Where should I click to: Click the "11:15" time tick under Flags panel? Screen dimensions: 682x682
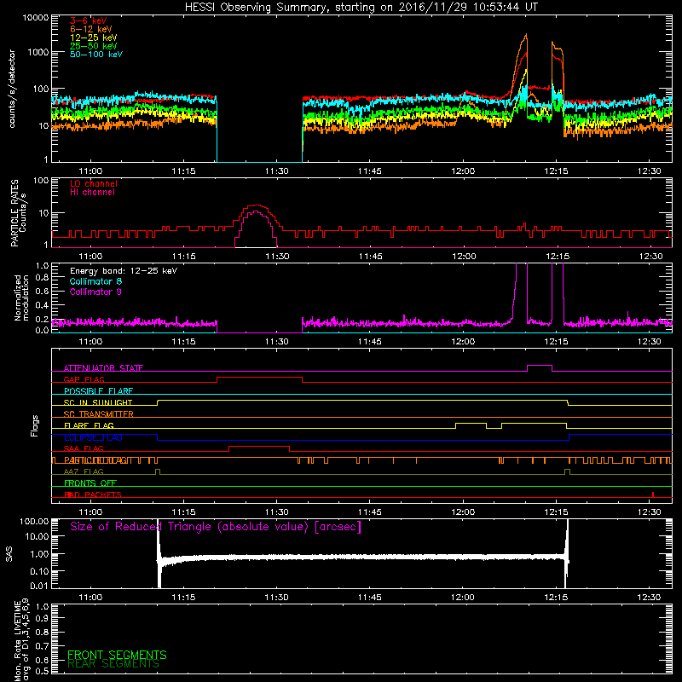(x=183, y=512)
